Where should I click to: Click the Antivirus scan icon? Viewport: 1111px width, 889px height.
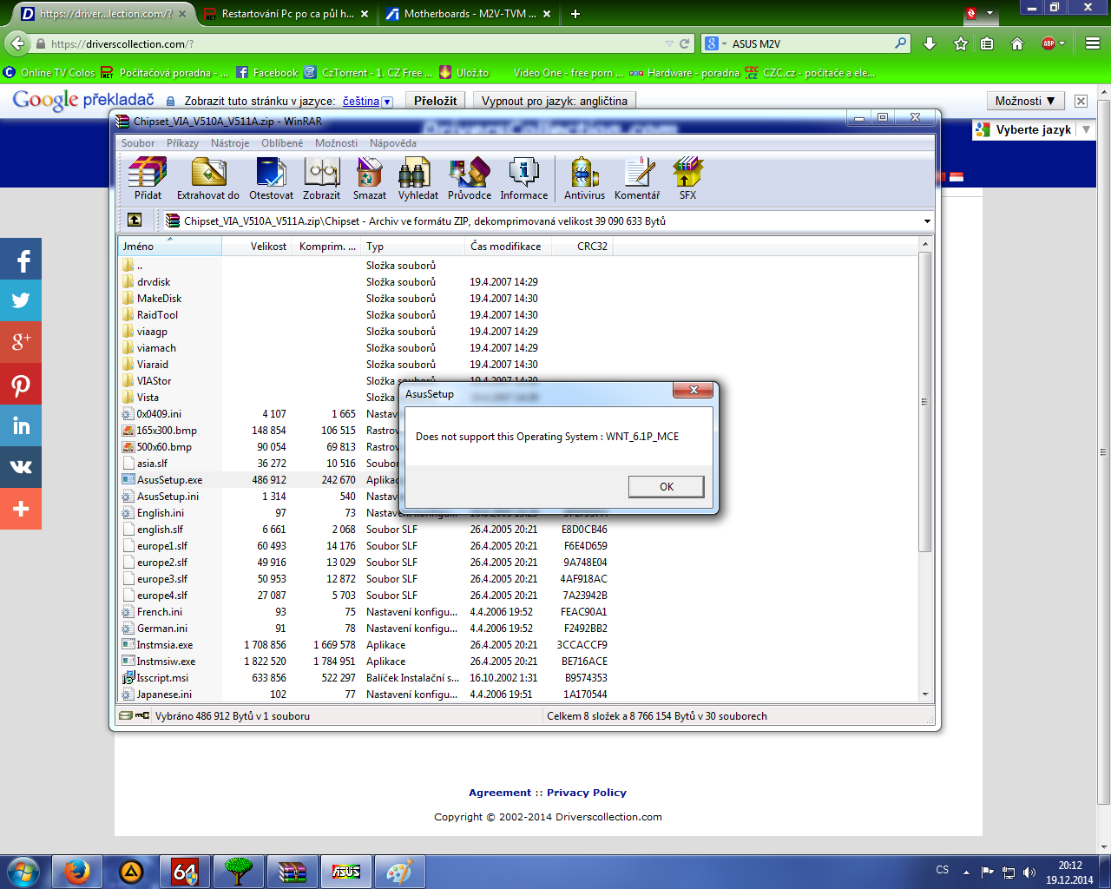(x=584, y=179)
